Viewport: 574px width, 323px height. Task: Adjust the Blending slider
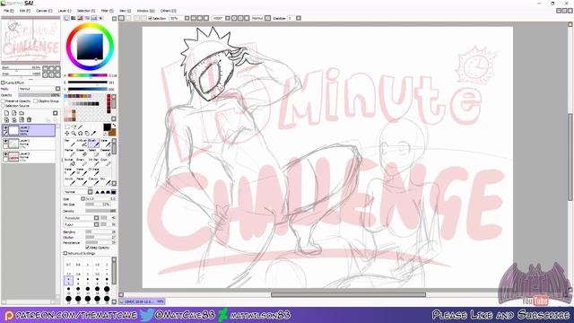click(x=100, y=232)
